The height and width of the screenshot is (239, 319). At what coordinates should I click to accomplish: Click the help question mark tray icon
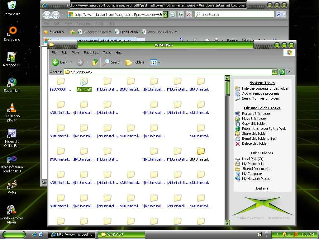[x=259, y=234]
